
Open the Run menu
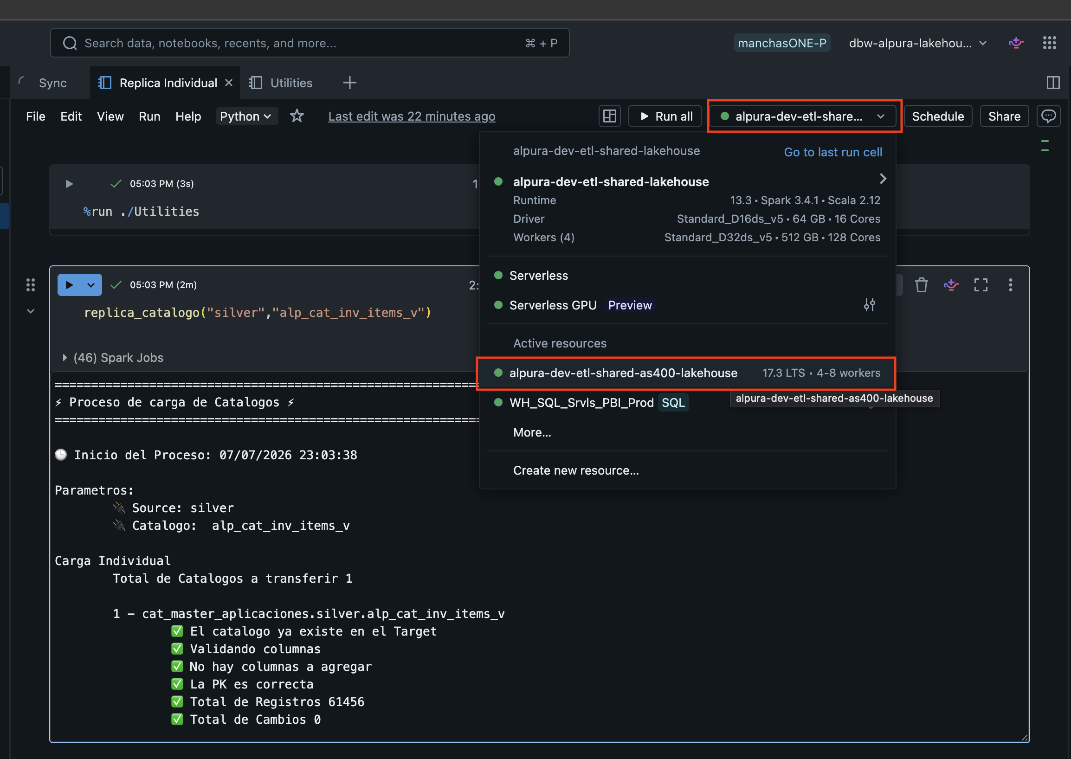click(149, 116)
